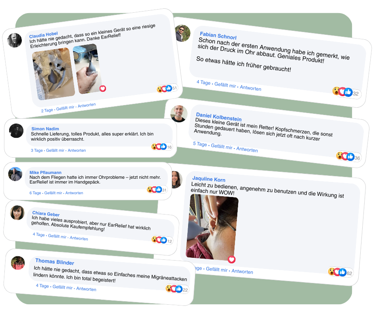Open the ear device photo in Jaquline's comment
The height and width of the screenshot is (313, 373).
(212, 226)
